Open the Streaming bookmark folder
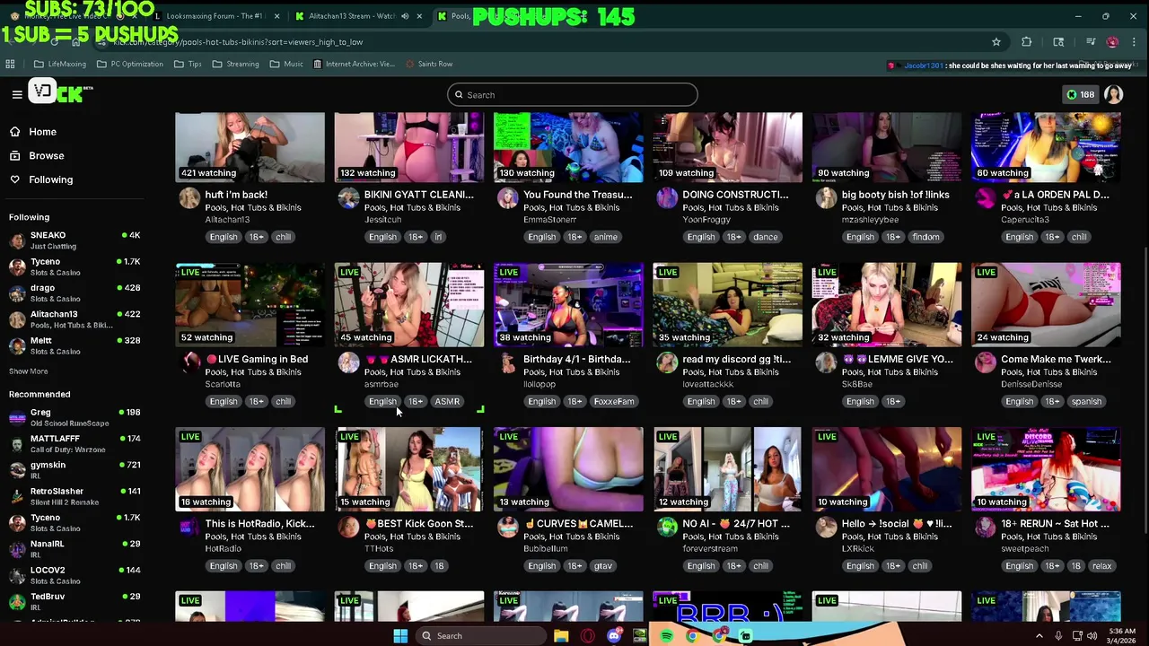 pos(235,64)
